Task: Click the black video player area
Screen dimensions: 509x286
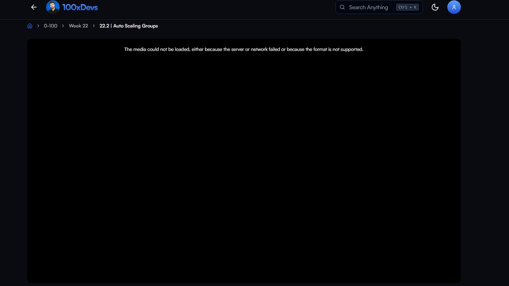Action: [x=244, y=161]
